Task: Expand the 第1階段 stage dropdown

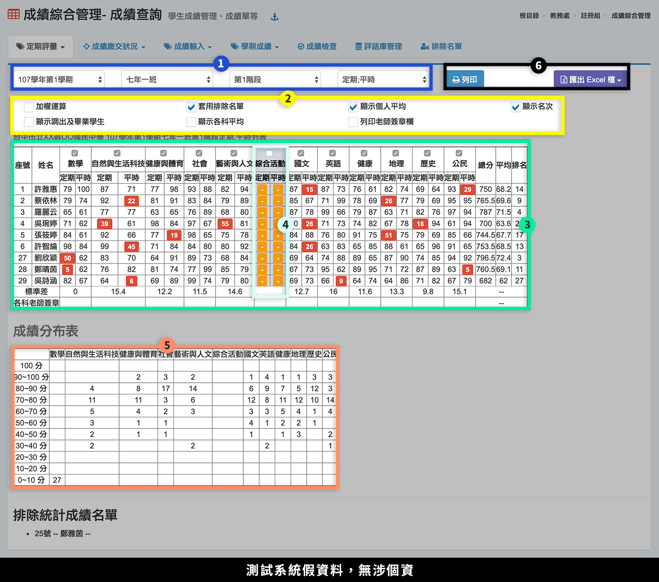Action: [275, 79]
